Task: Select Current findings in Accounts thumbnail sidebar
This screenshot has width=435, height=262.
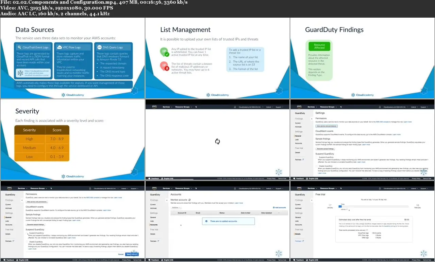Action: click(153, 205)
